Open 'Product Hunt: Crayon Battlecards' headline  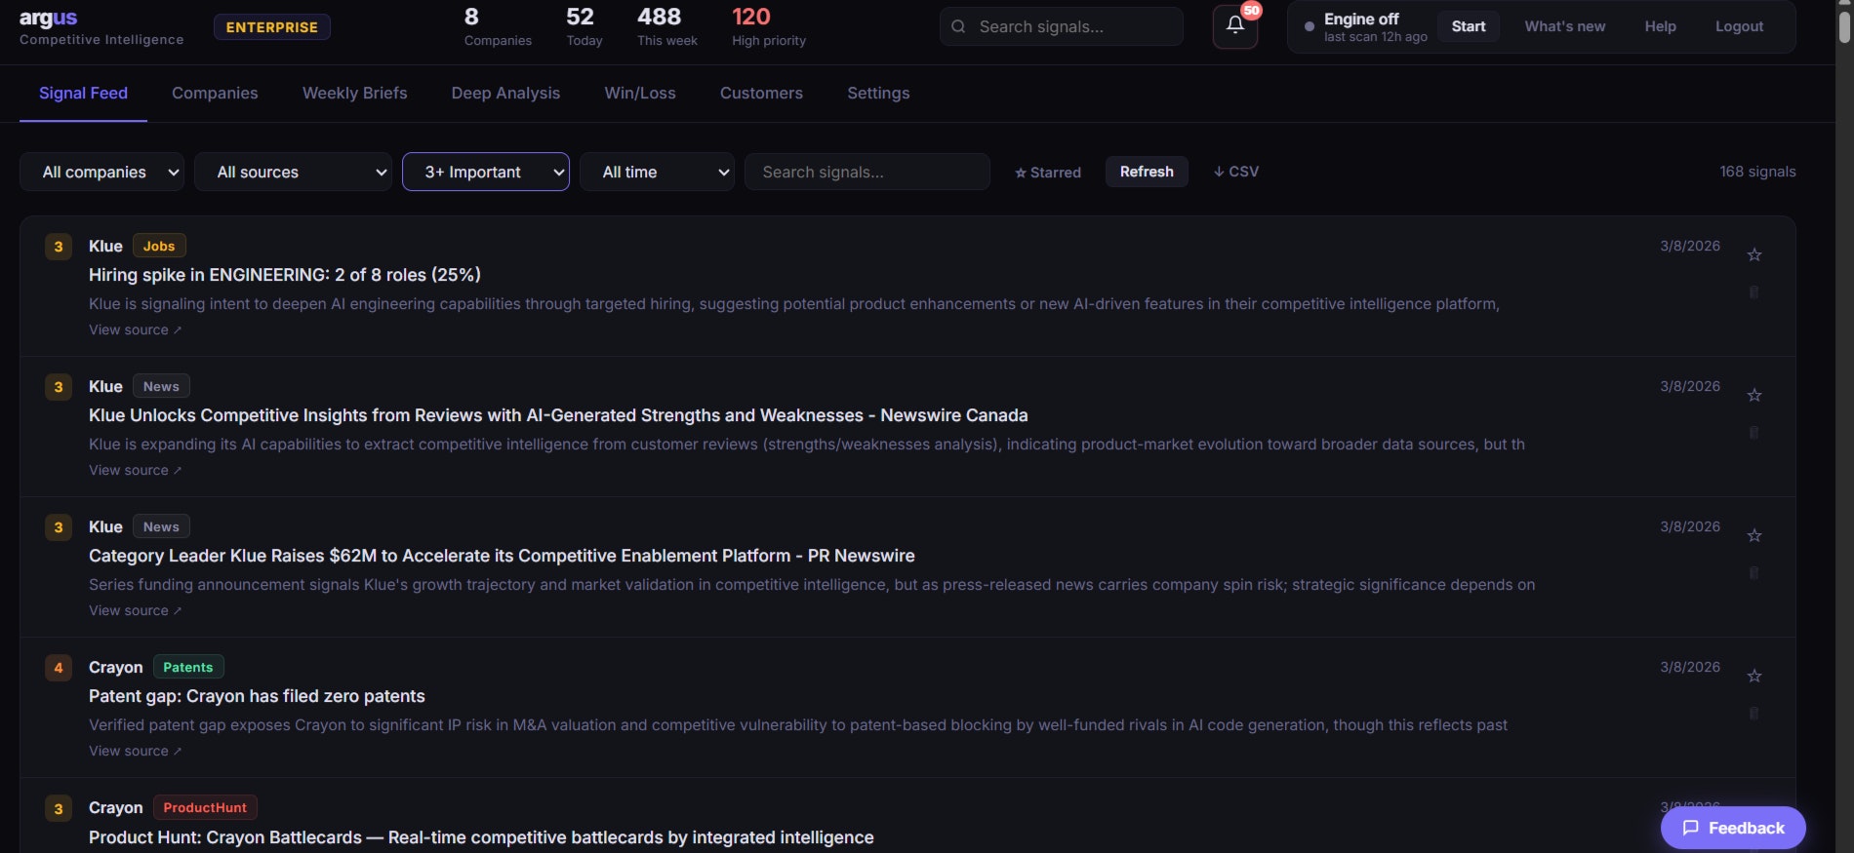tap(481, 837)
